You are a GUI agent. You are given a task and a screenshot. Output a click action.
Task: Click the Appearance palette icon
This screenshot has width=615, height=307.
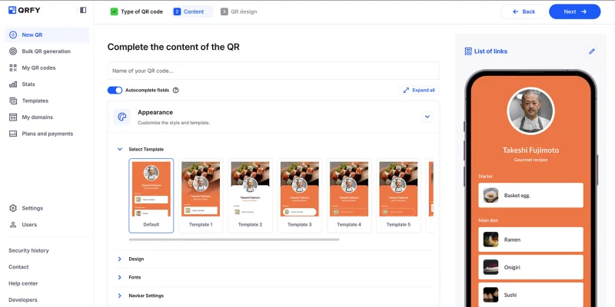point(122,117)
